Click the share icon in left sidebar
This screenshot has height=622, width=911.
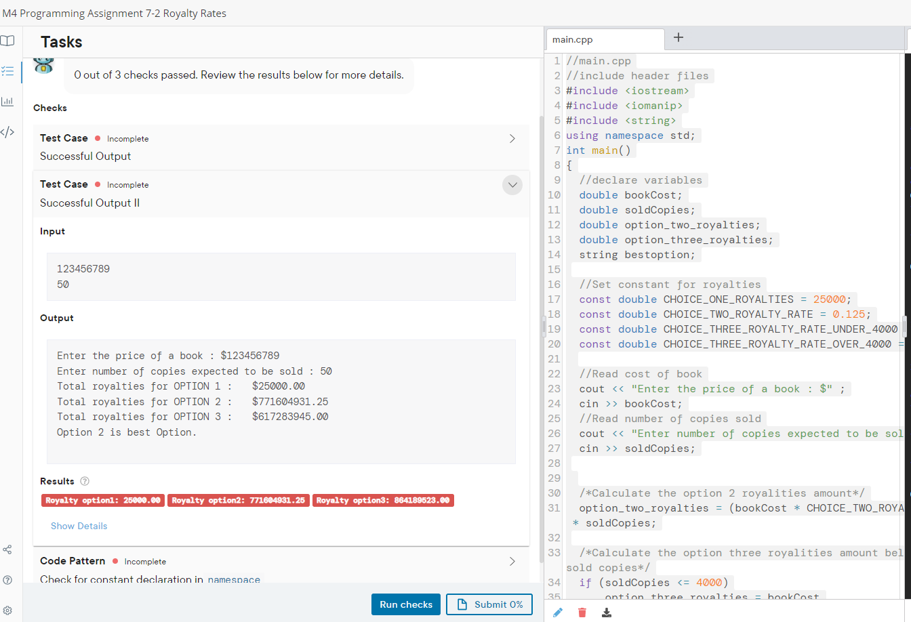click(x=7, y=549)
